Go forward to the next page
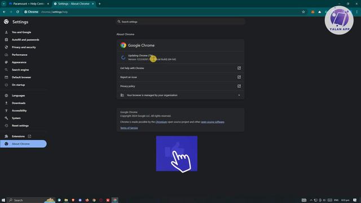361x203 pixels. [11, 12]
